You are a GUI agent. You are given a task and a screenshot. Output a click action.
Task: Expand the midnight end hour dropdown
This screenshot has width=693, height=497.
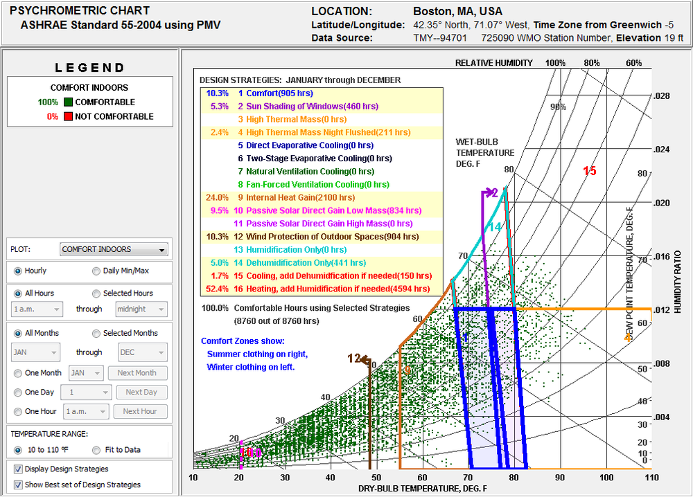143,309
